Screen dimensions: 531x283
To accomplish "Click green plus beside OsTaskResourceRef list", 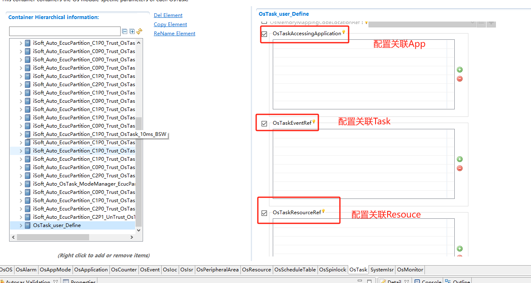I will [460, 249].
